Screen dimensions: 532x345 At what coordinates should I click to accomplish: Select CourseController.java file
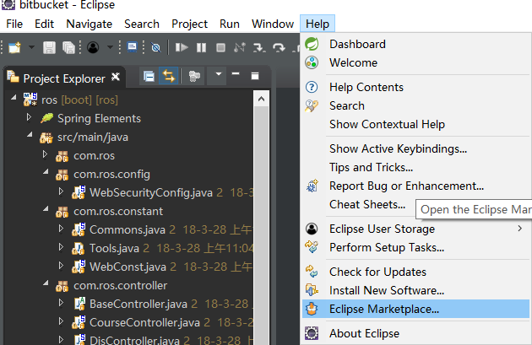144,322
